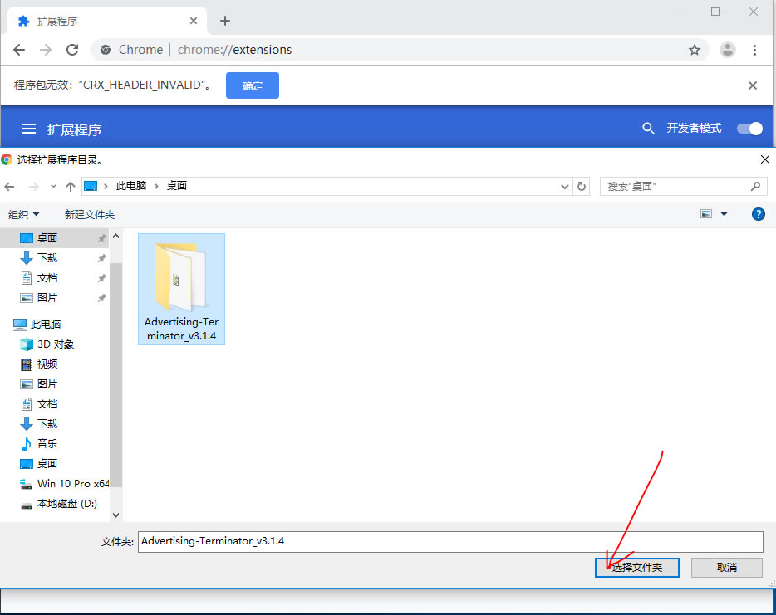The image size is (776, 615).
Task: Click the 选择文件夹 button
Action: pyautogui.click(x=637, y=568)
